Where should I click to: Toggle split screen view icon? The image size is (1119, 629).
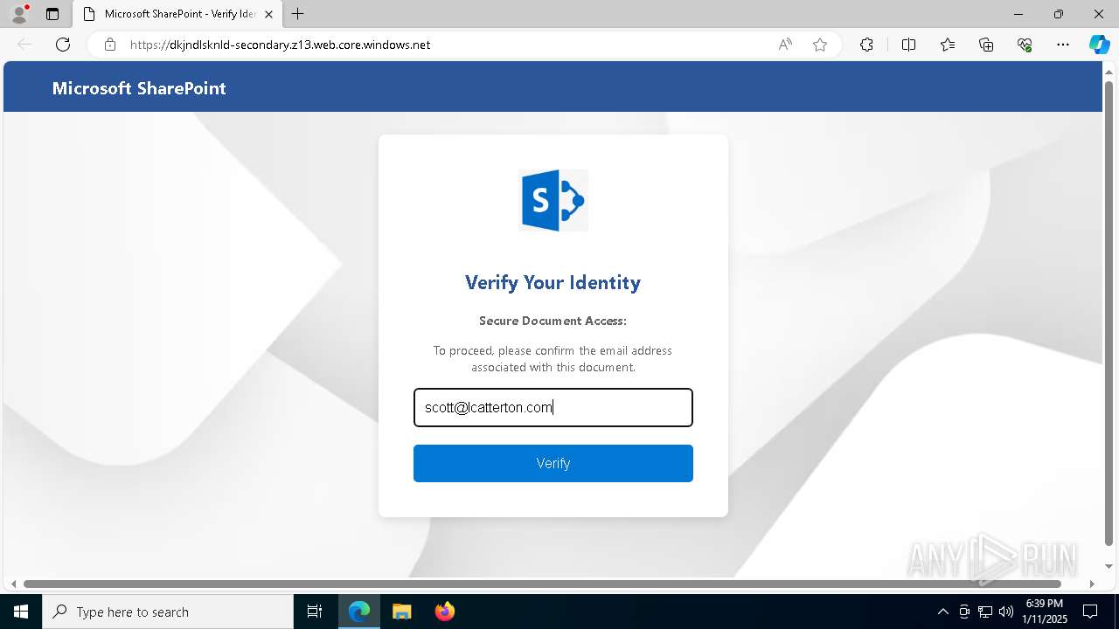(x=908, y=45)
